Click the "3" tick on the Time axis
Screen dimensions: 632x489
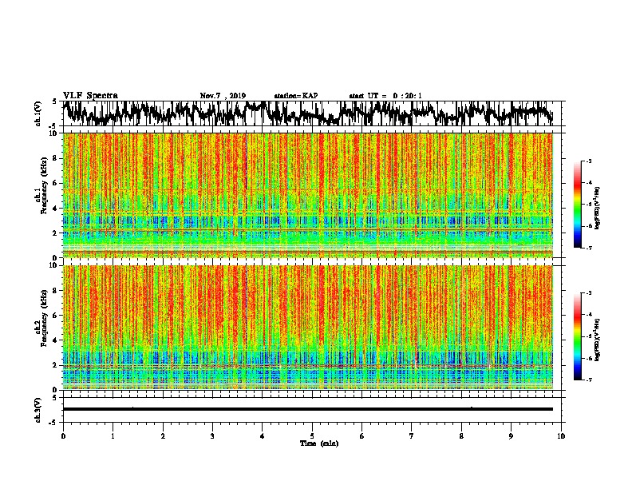212,436
